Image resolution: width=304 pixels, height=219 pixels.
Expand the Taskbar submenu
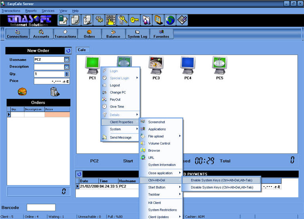tap(161, 194)
